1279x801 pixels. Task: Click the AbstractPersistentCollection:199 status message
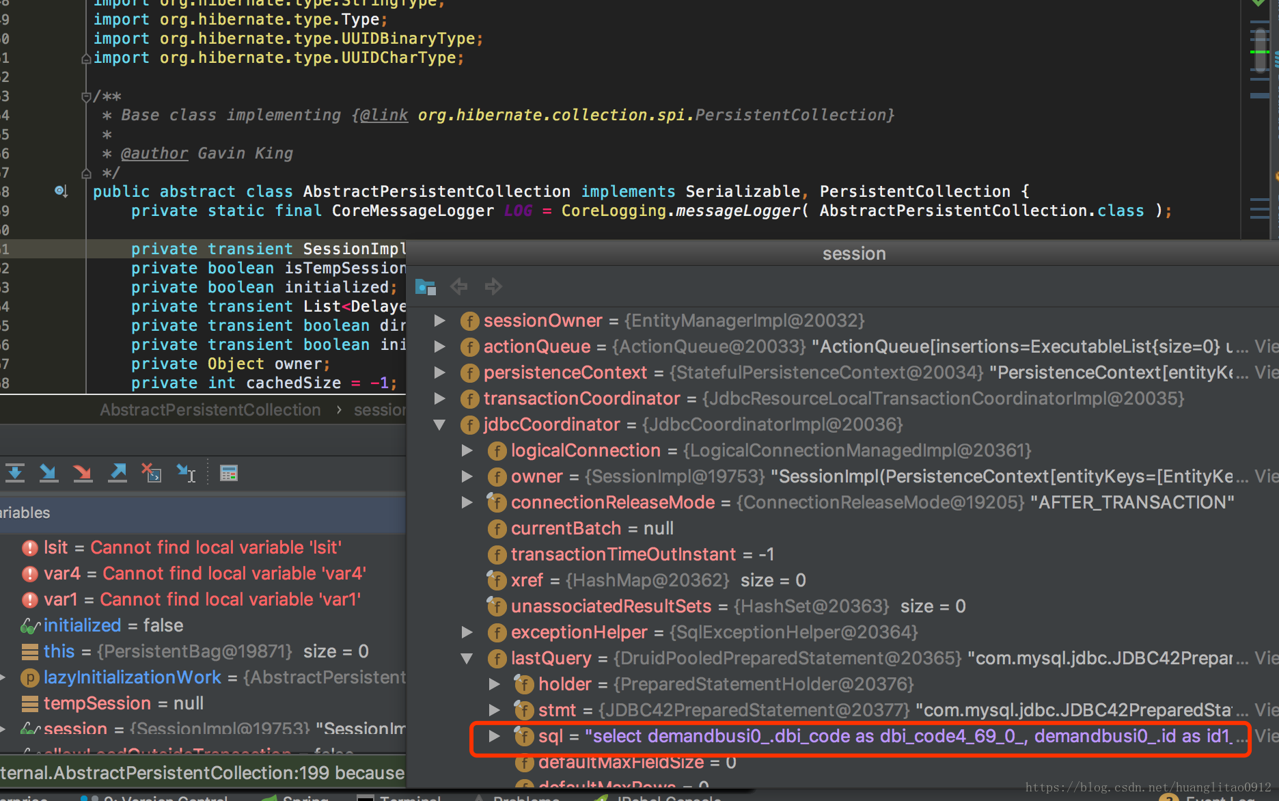tap(203, 773)
